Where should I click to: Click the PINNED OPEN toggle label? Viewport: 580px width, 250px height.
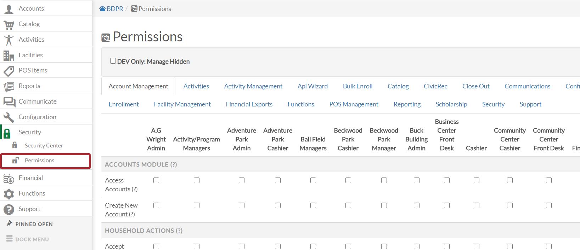(x=34, y=224)
